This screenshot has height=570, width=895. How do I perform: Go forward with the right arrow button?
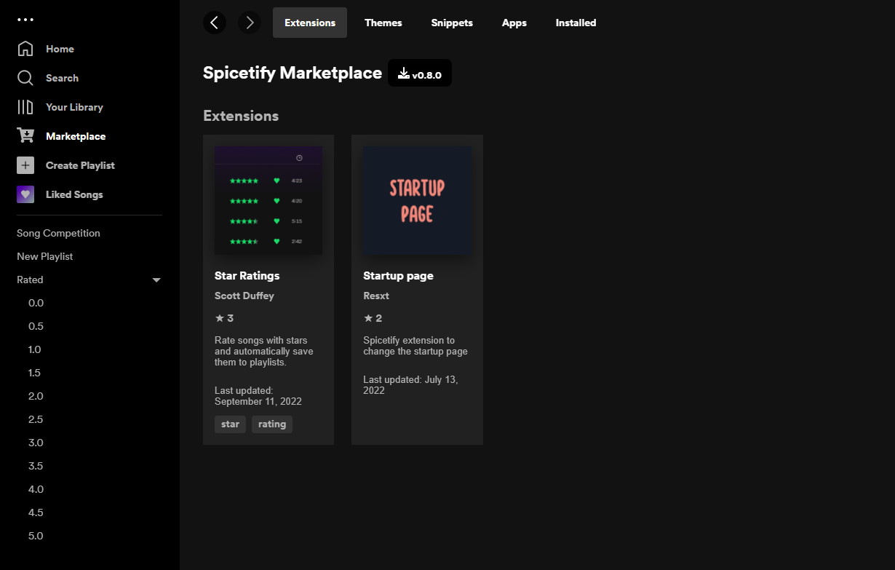[250, 23]
